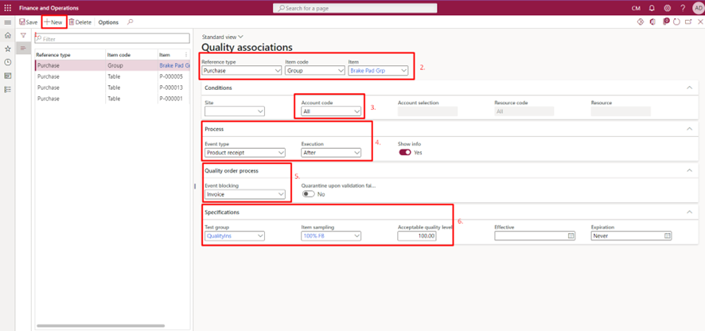The image size is (705, 331).
Task: Collapse the Conditions section
Action: [690, 88]
